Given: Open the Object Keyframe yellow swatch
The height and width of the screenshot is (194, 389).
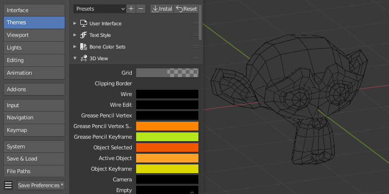Looking at the screenshot, I should coord(167,169).
